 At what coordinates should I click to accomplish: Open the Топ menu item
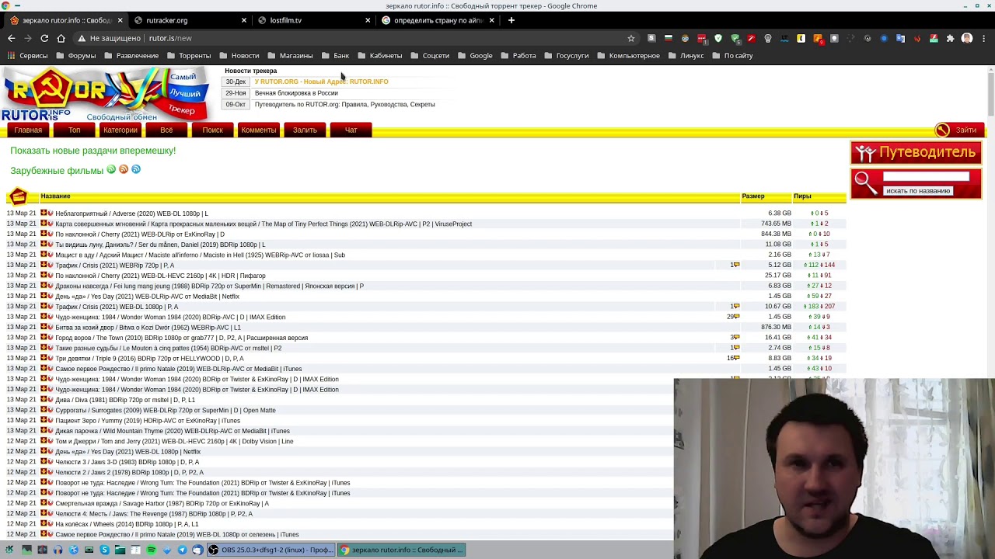74,130
